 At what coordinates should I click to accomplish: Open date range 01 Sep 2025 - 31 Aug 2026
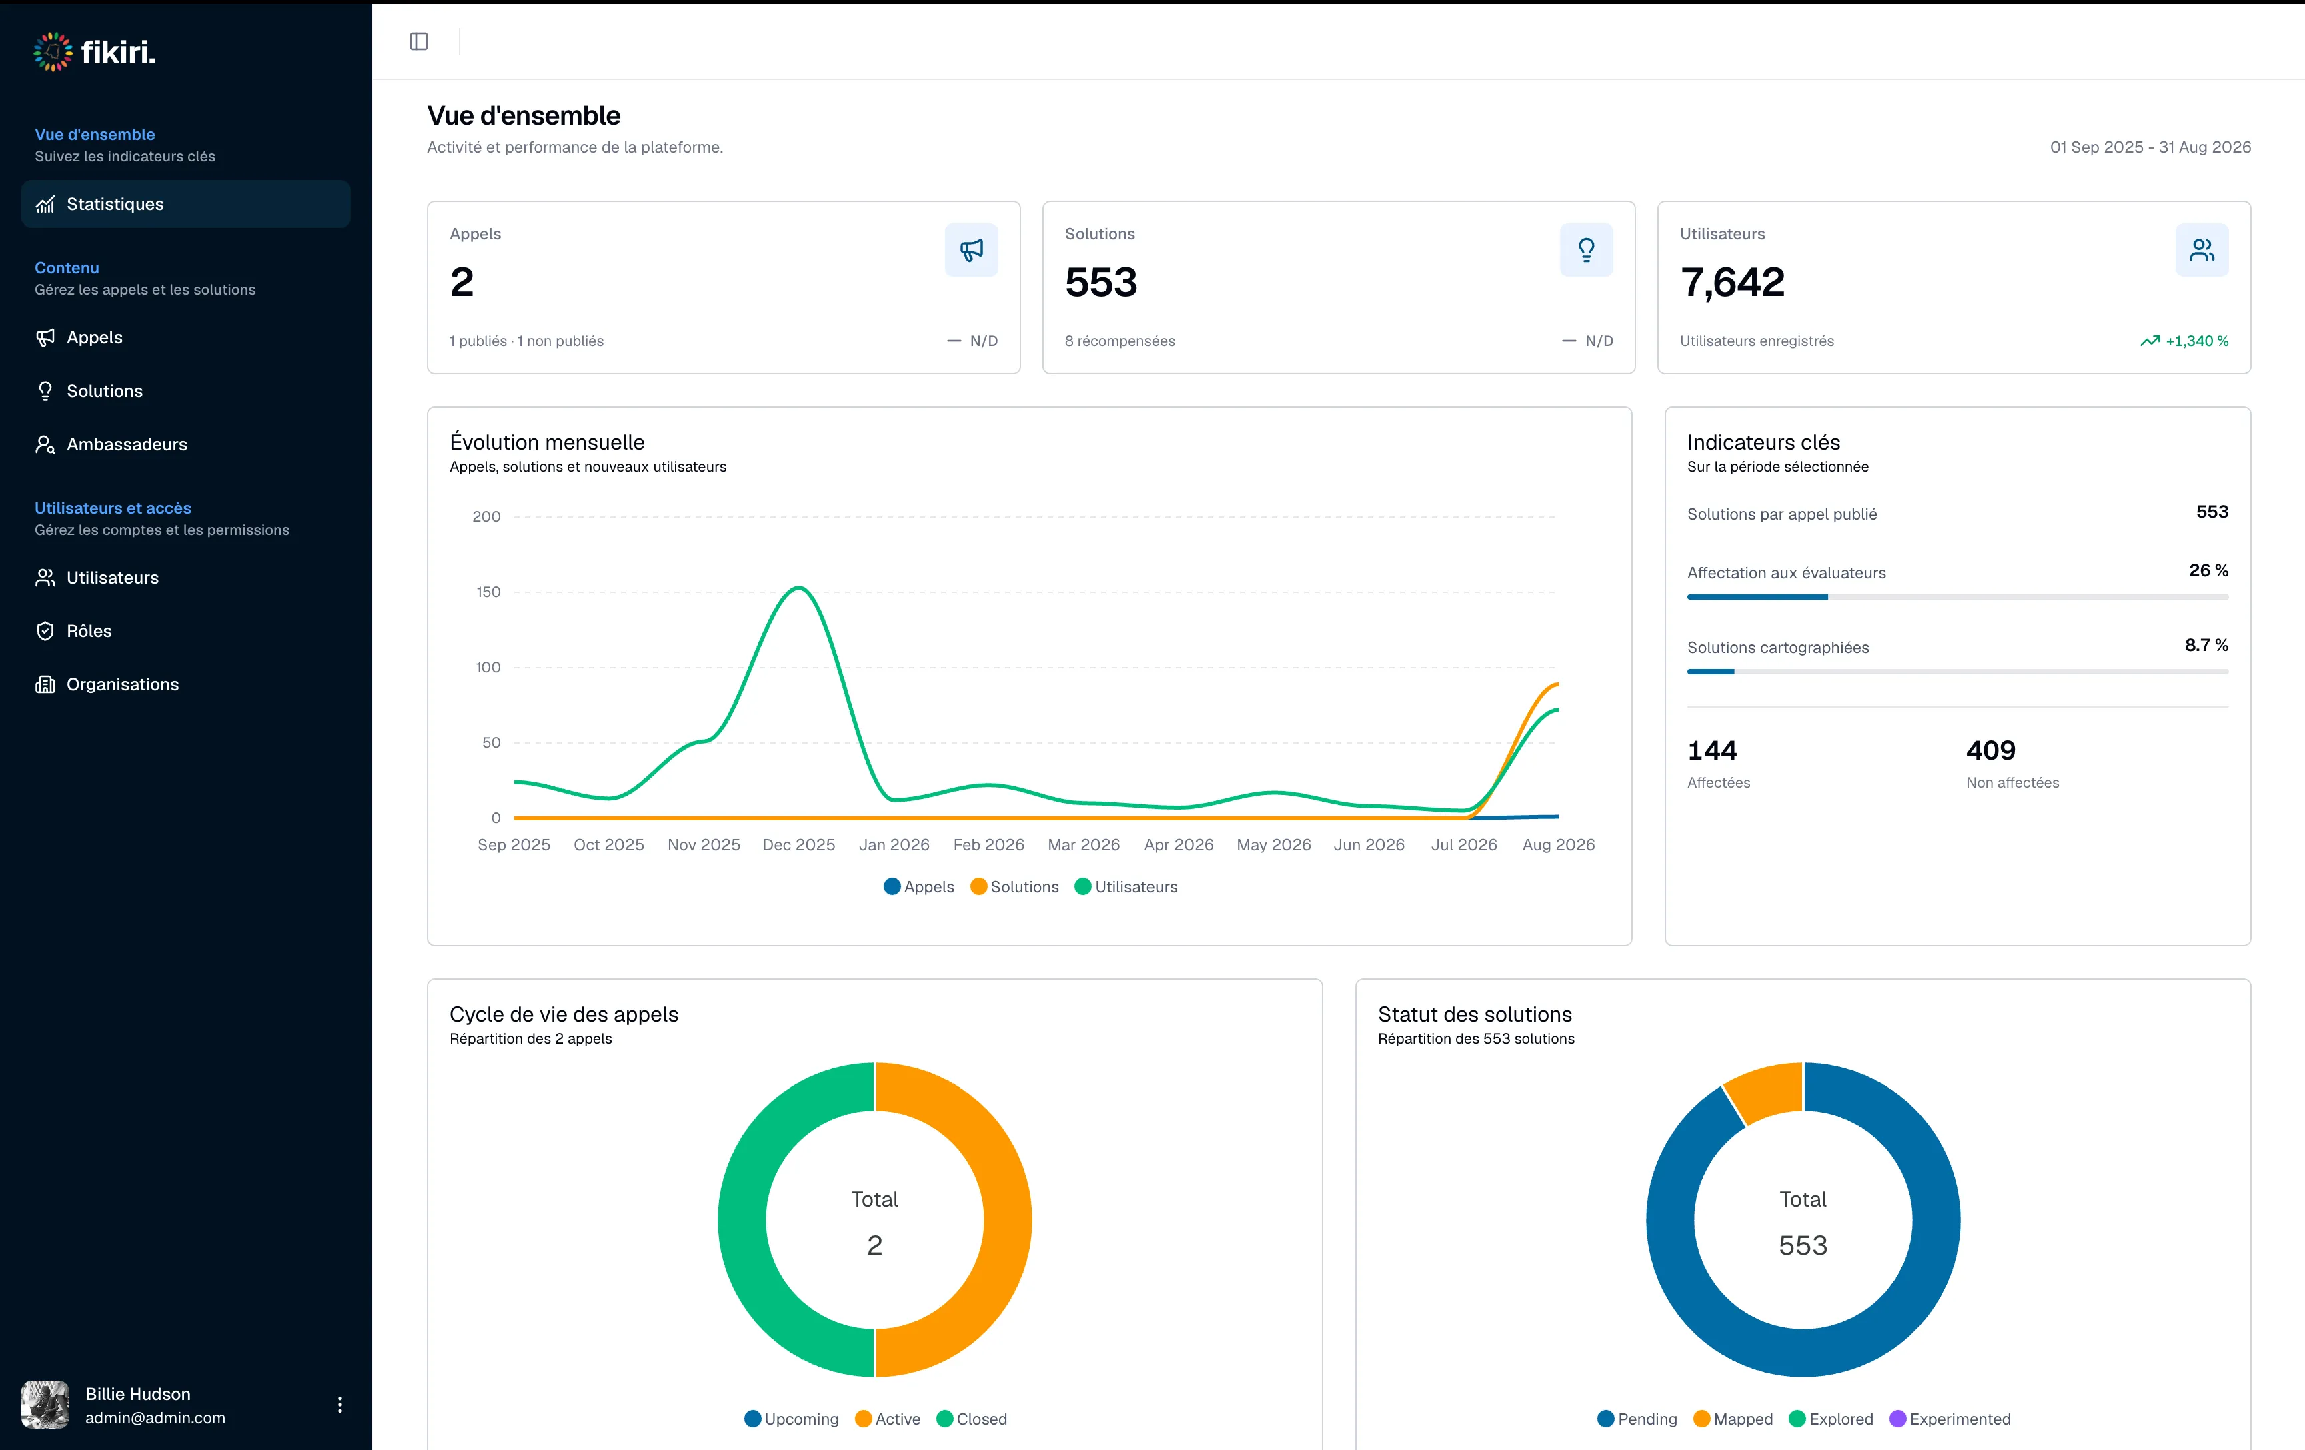[2150, 147]
